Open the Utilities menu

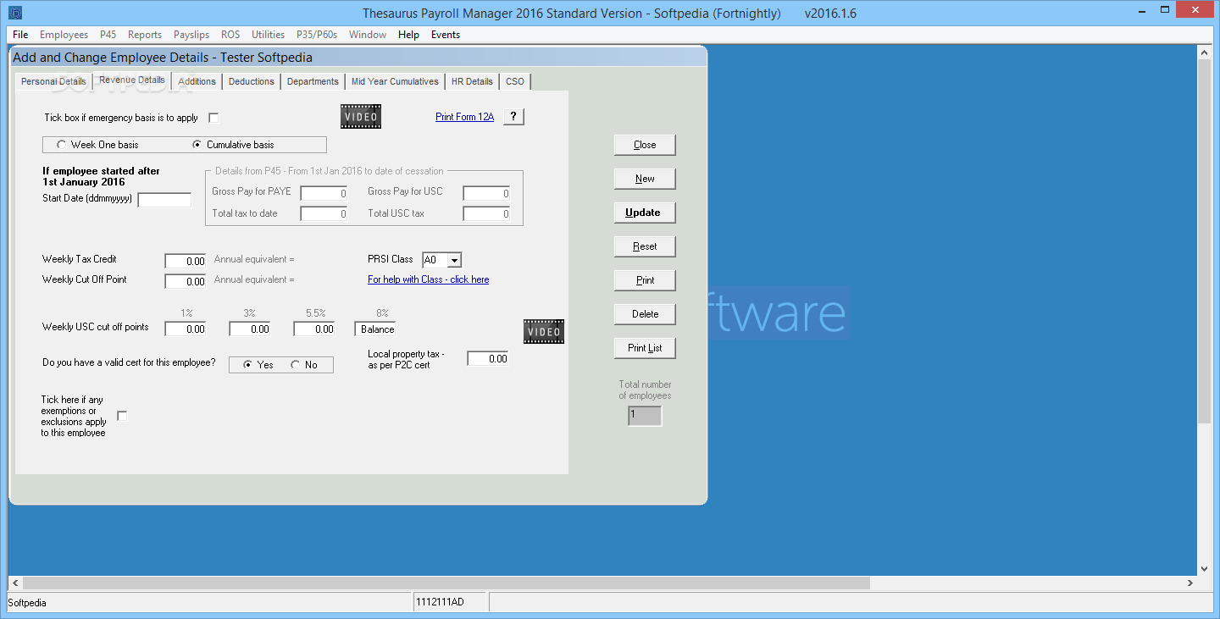pos(268,35)
